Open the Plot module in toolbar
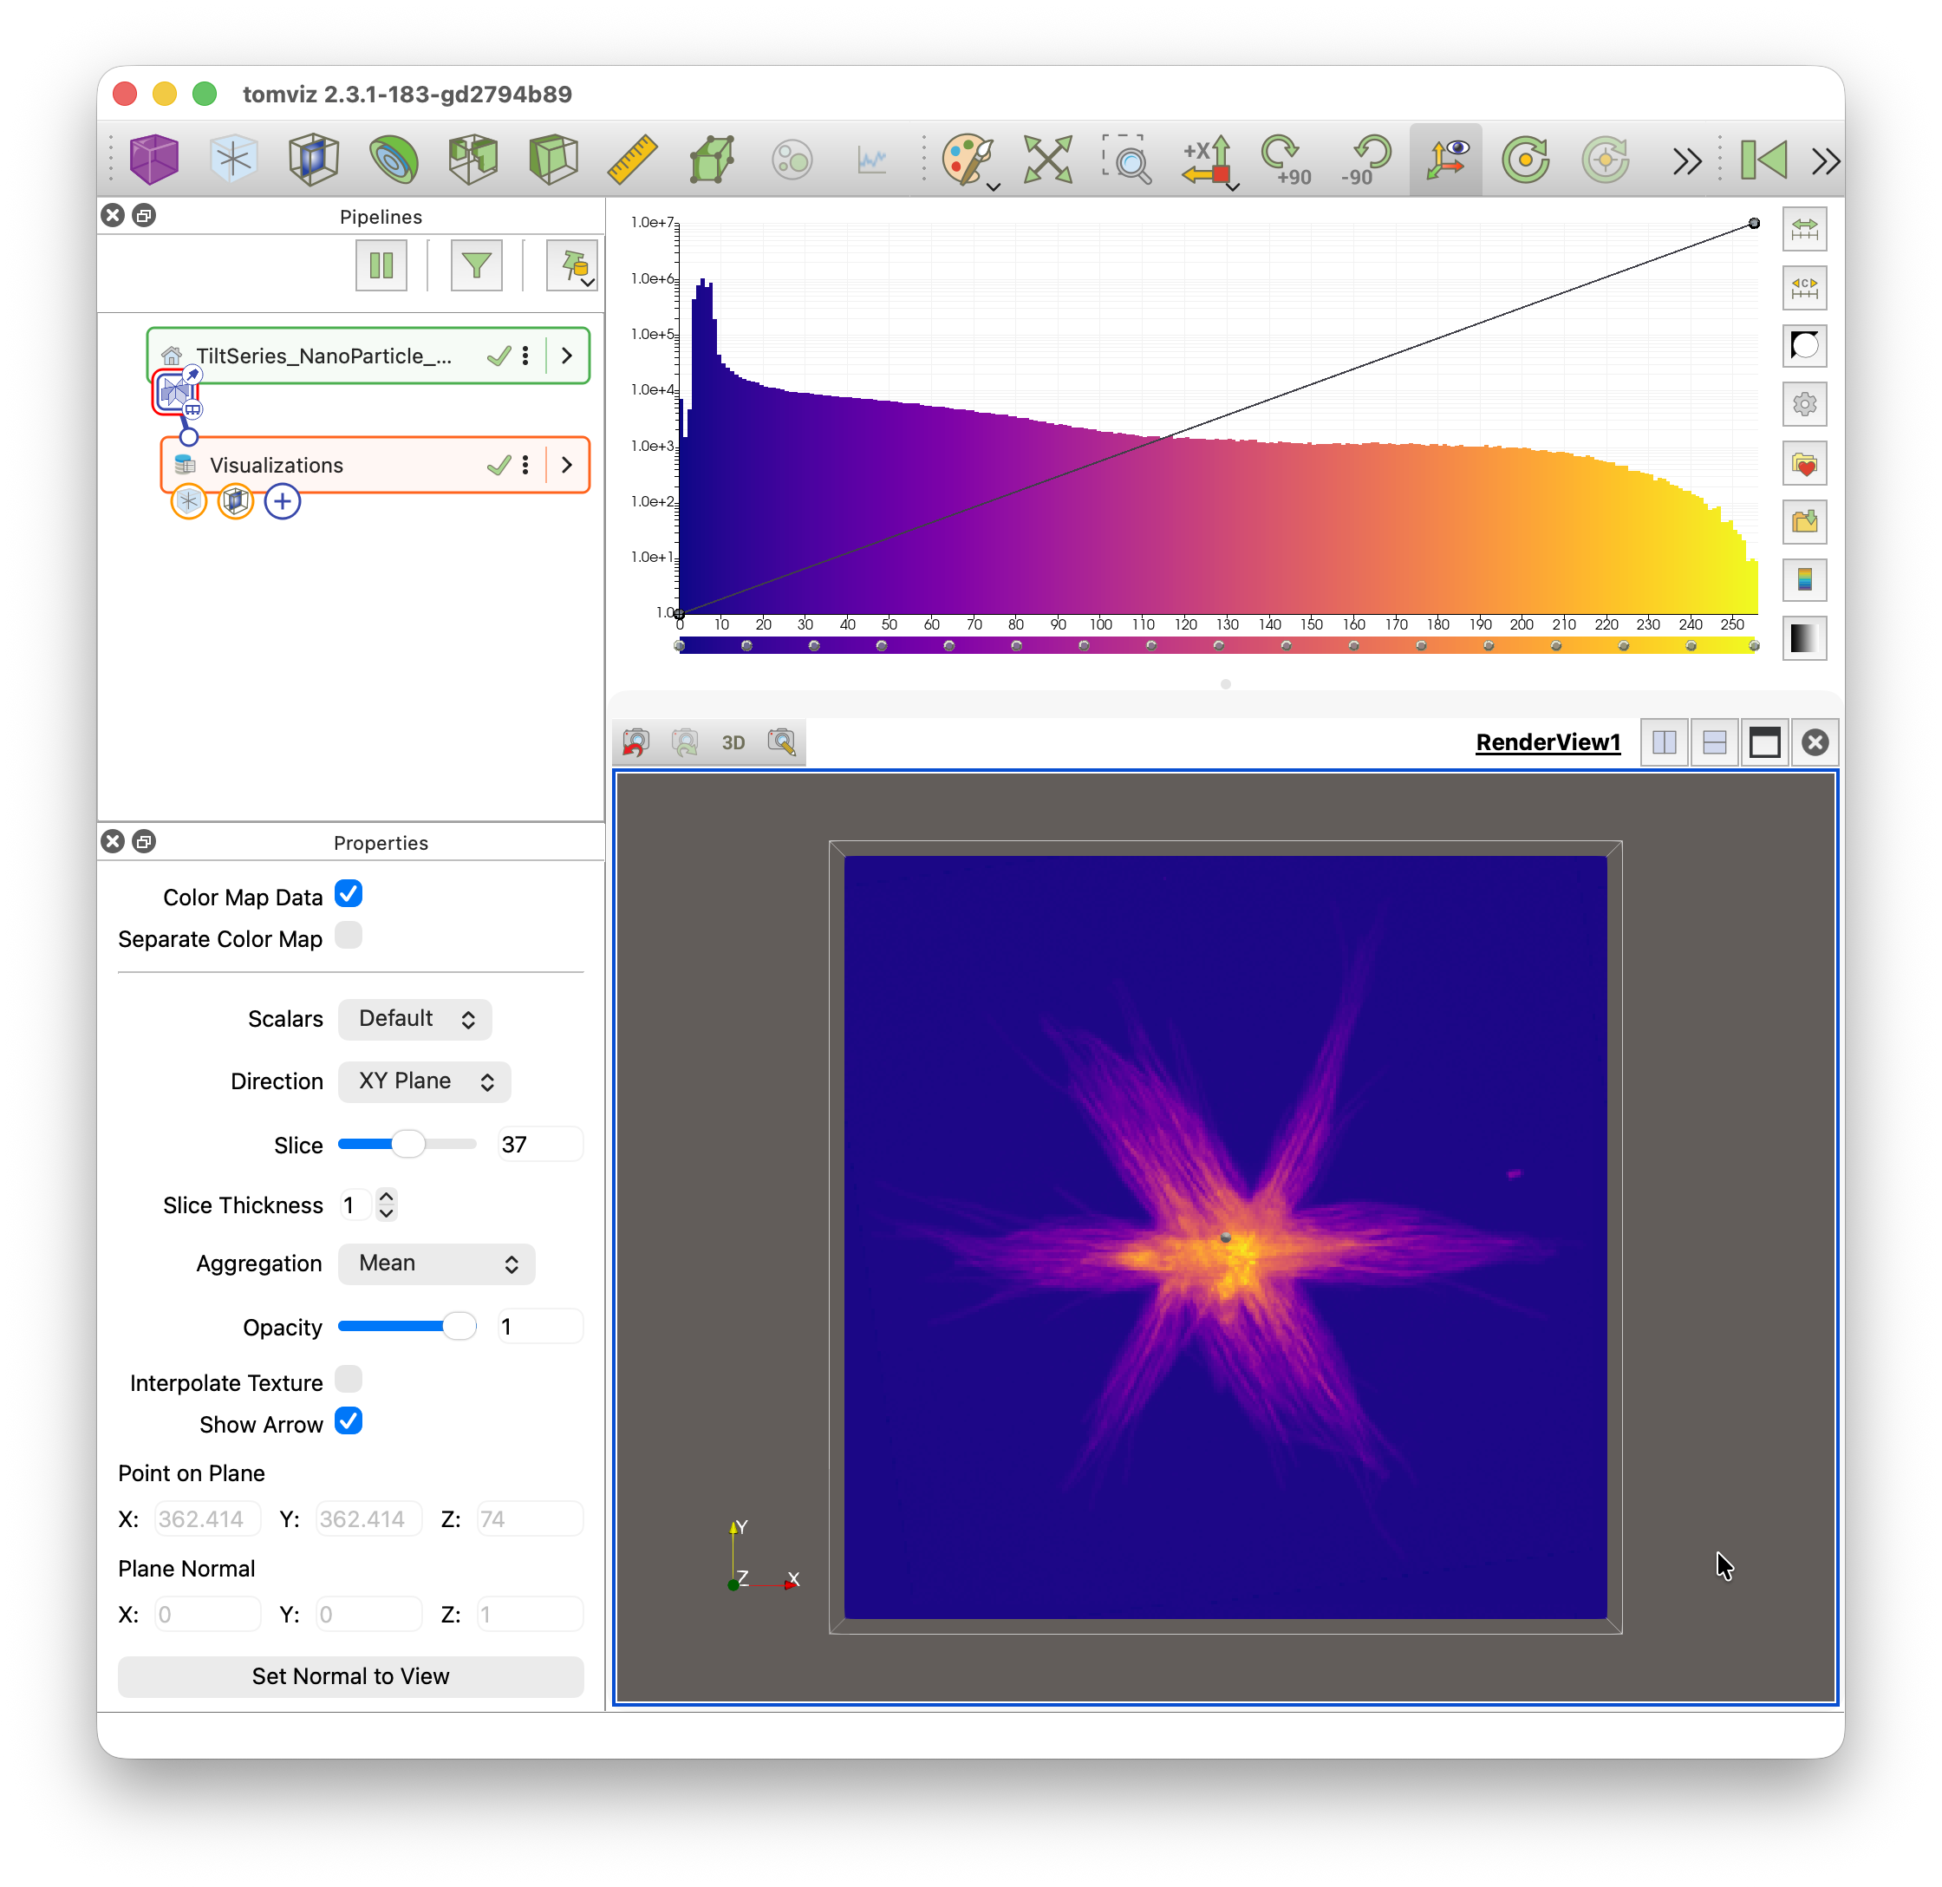This screenshot has height=1887, width=1942. 872,160
